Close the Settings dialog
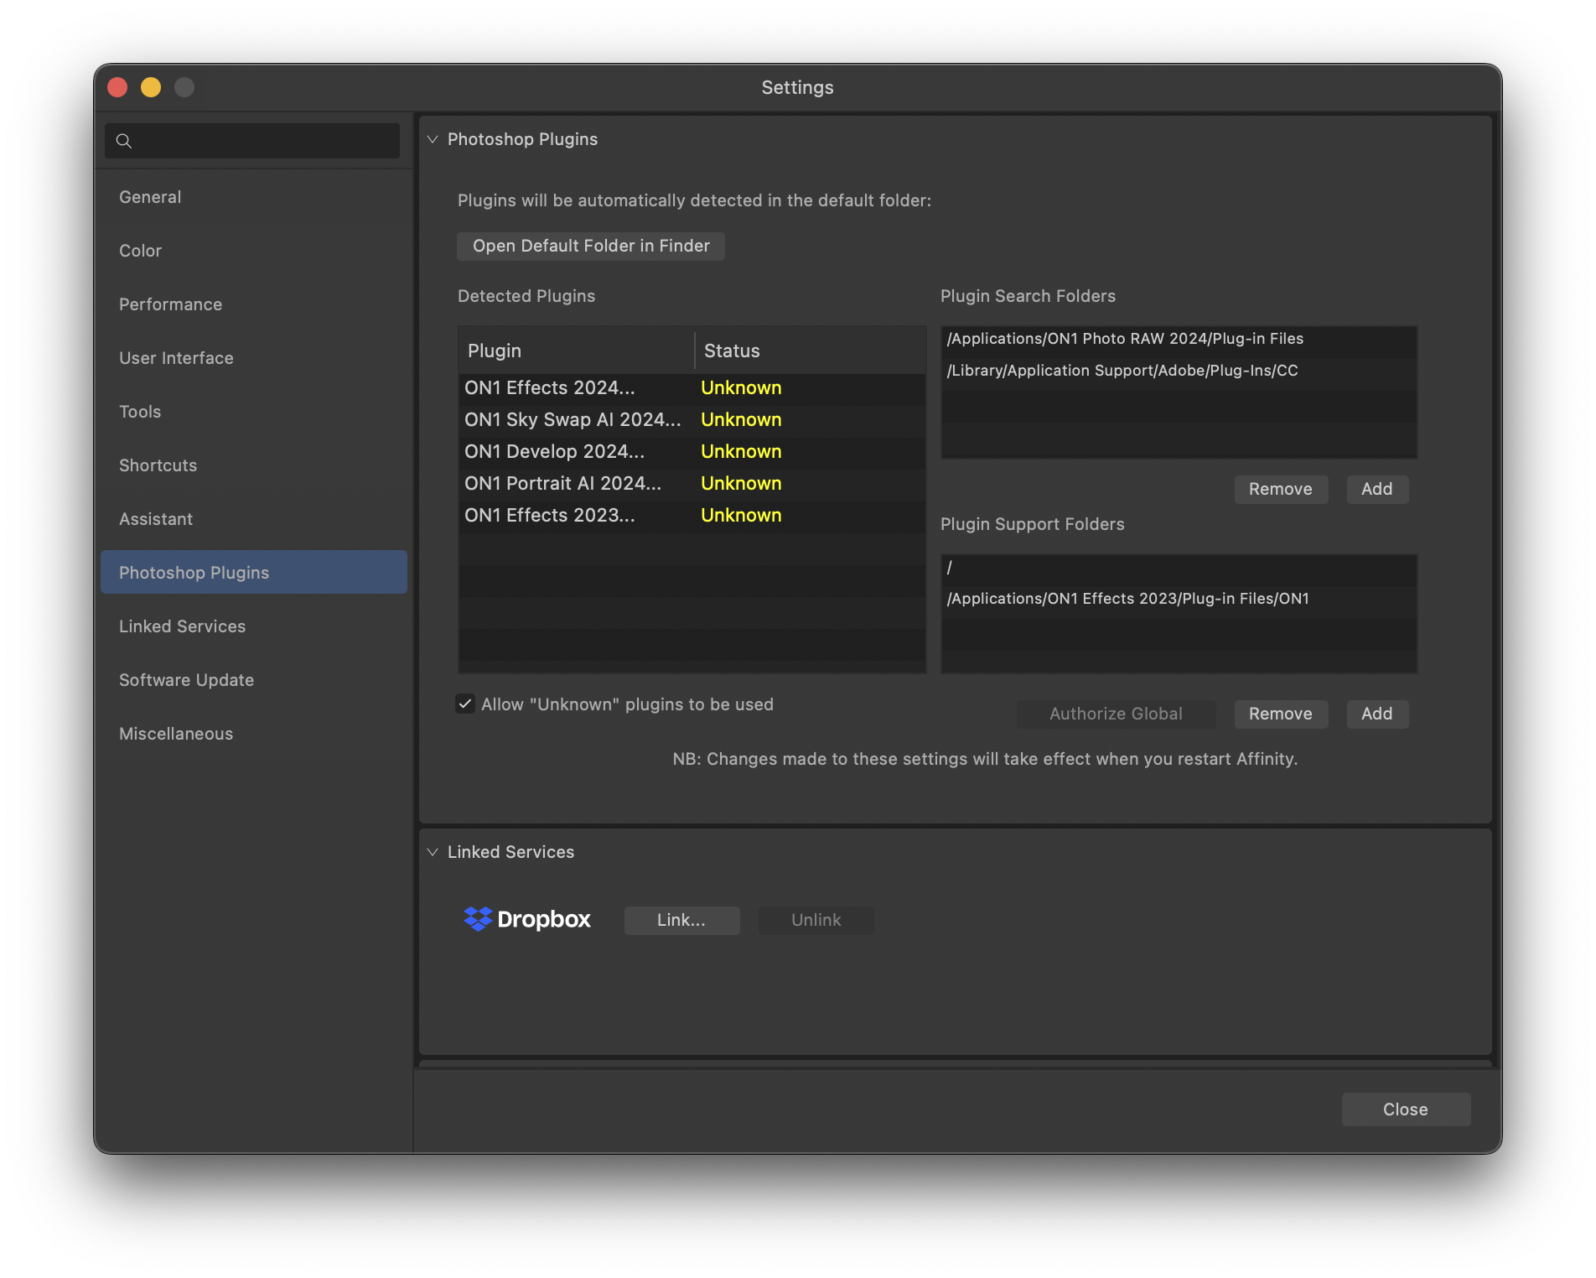This screenshot has height=1278, width=1596. click(1406, 1109)
